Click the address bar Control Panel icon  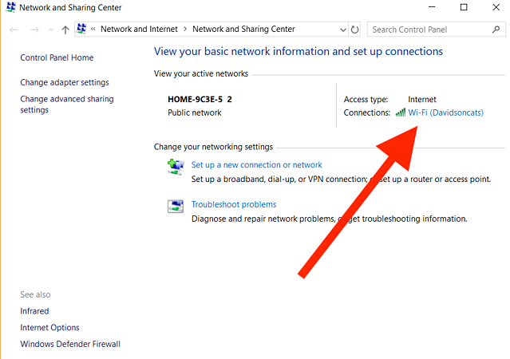81,30
